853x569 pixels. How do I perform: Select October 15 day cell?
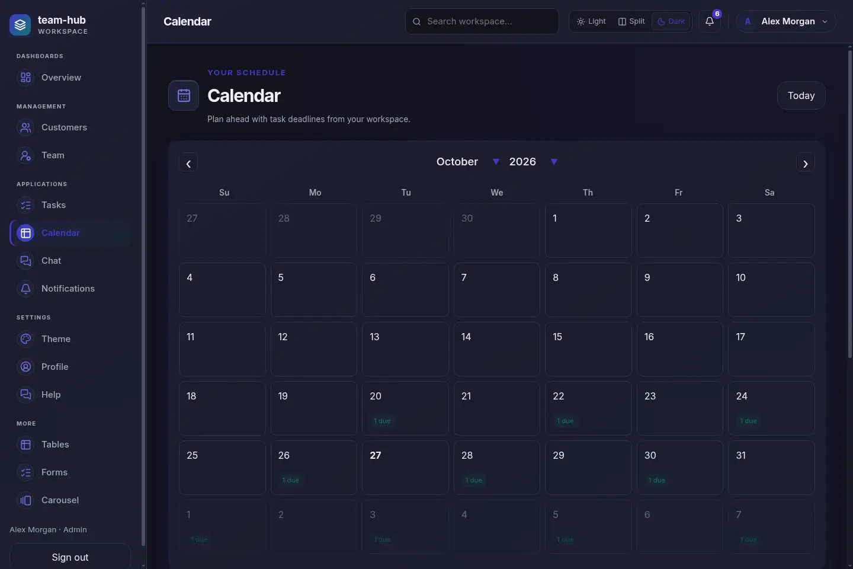pyautogui.click(x=588, y=349)
